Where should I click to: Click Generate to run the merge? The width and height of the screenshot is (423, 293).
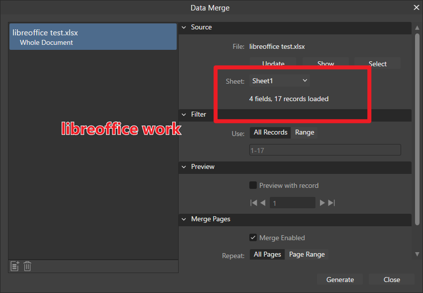pos(340,279)
